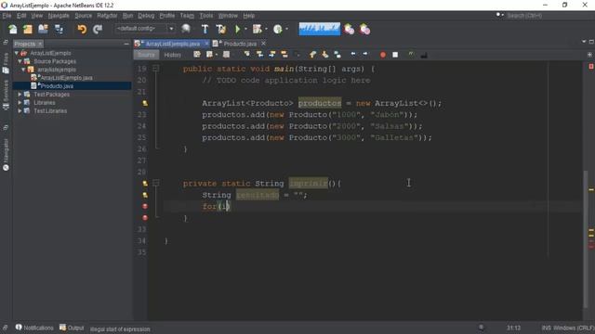Collapse the main method code fold
Screen dimensions: 595x334
click(x=155, y=69)
